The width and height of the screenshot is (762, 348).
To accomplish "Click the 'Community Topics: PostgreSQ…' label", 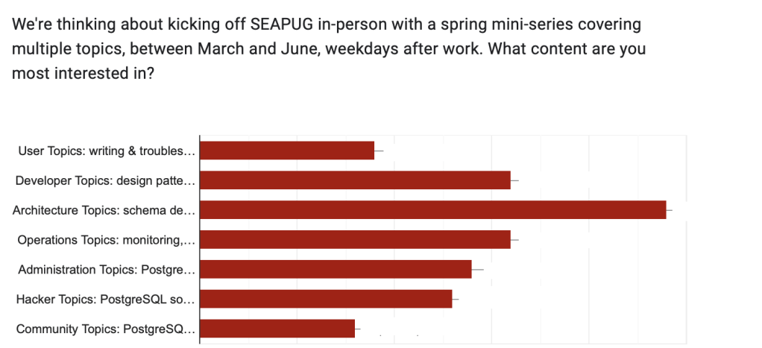I will pos(105,329).
